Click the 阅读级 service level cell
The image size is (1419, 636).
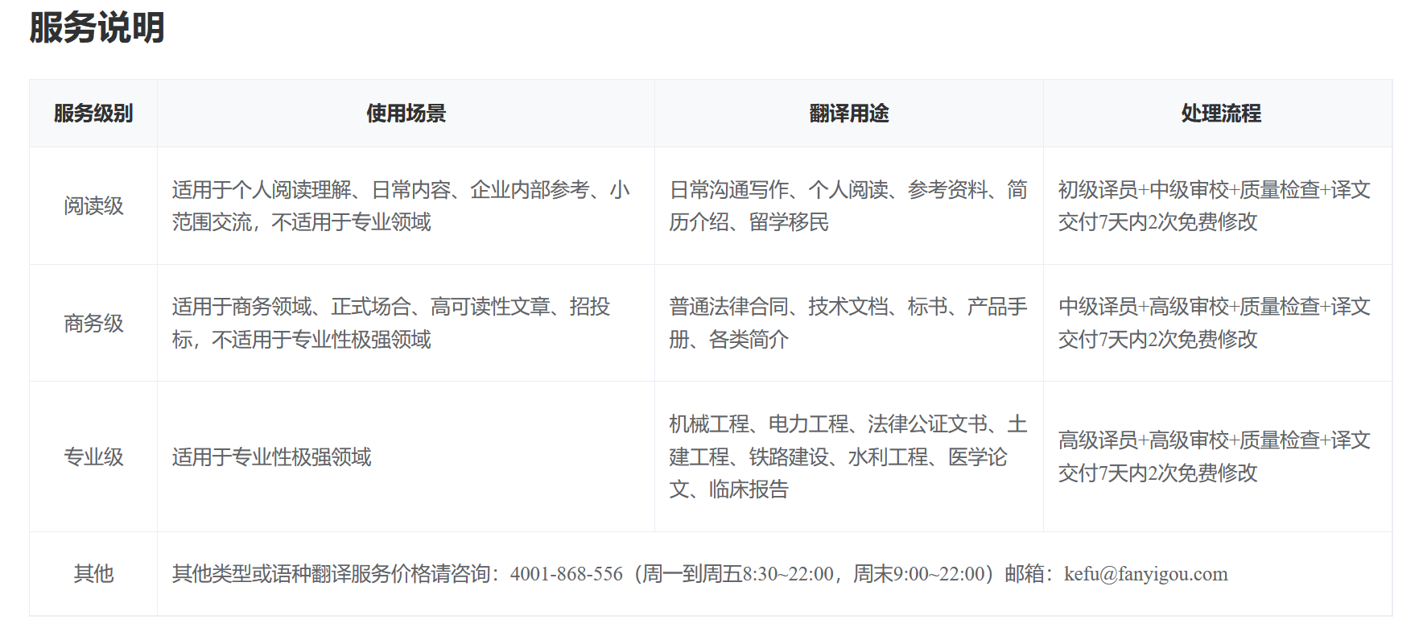[93, 206]
